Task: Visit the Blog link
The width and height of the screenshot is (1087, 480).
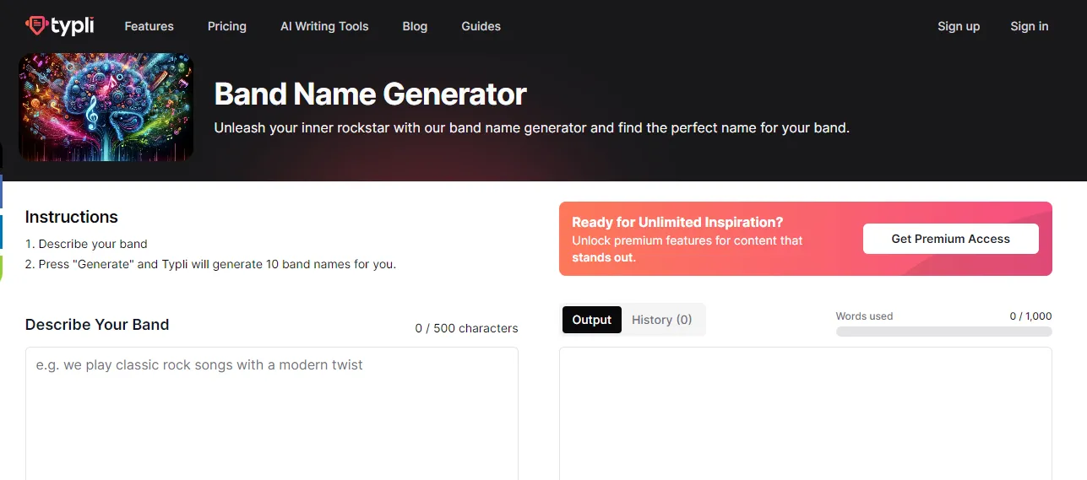Action: [x=415, y=26]
